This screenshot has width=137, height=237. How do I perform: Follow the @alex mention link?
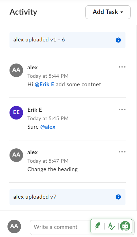48,127
